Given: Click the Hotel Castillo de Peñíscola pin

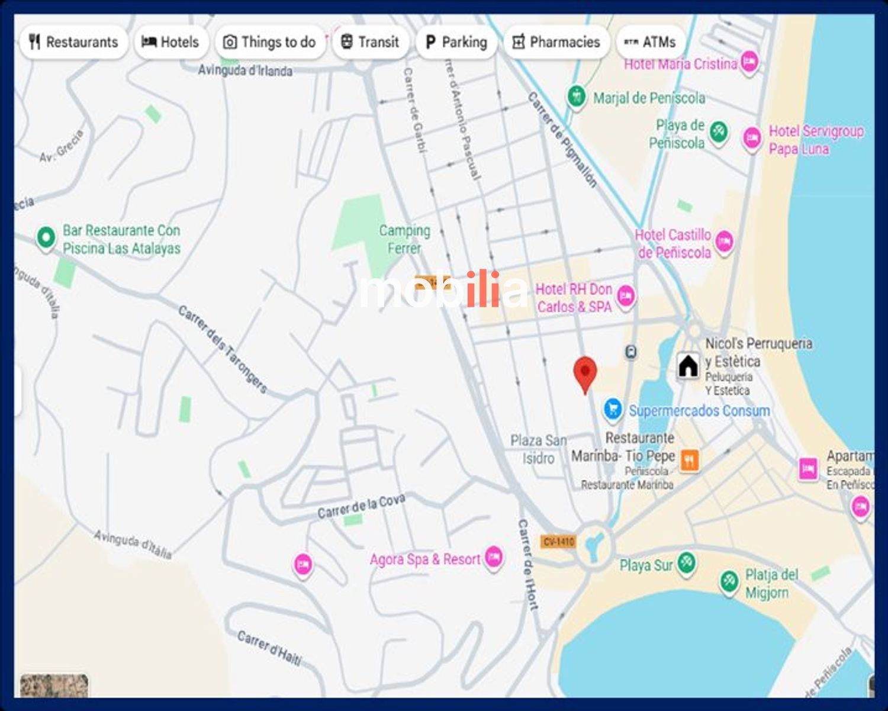Looking at the screenshot, I should pyautogui.click(x=724, y=242).
